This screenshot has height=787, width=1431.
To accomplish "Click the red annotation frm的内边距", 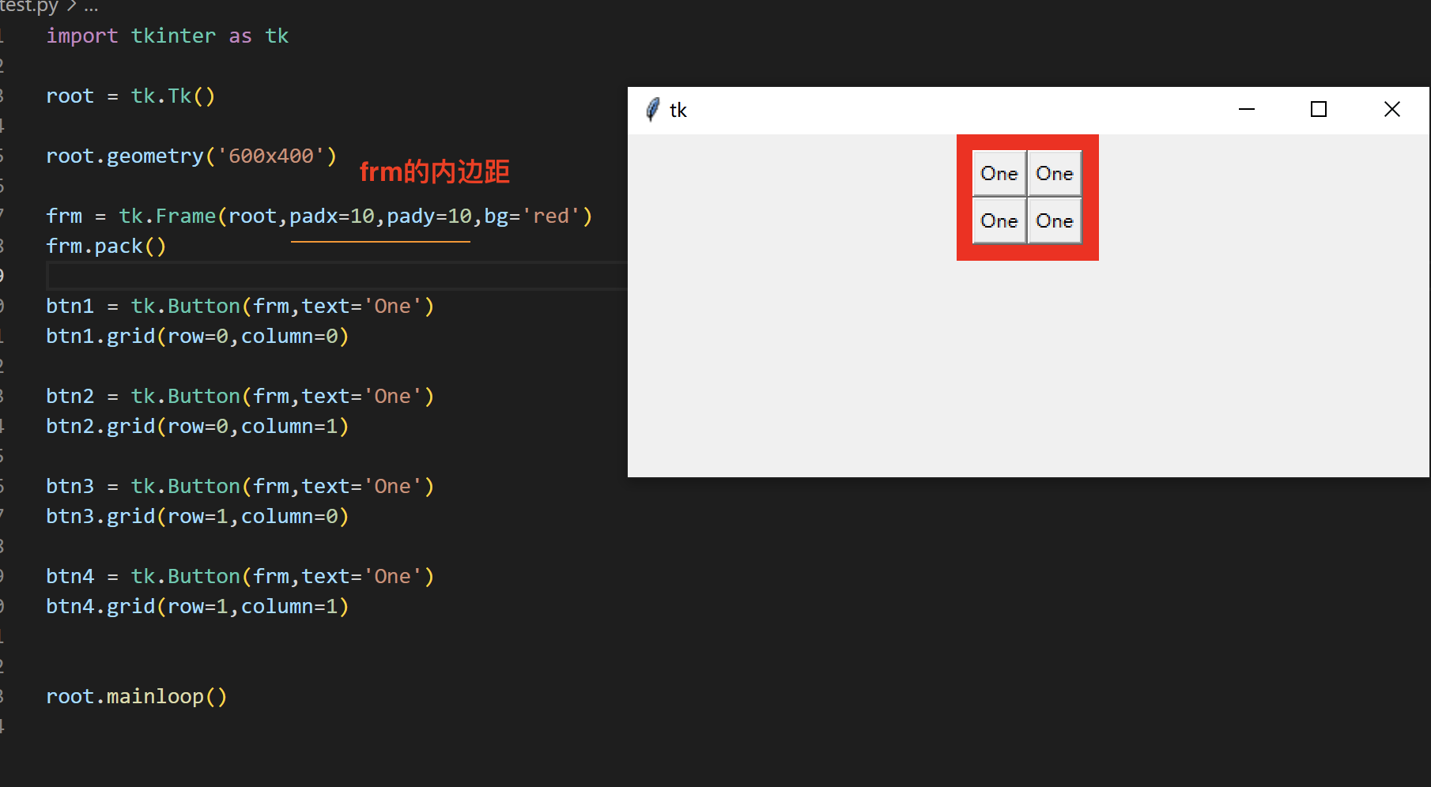I will (434, 171).
